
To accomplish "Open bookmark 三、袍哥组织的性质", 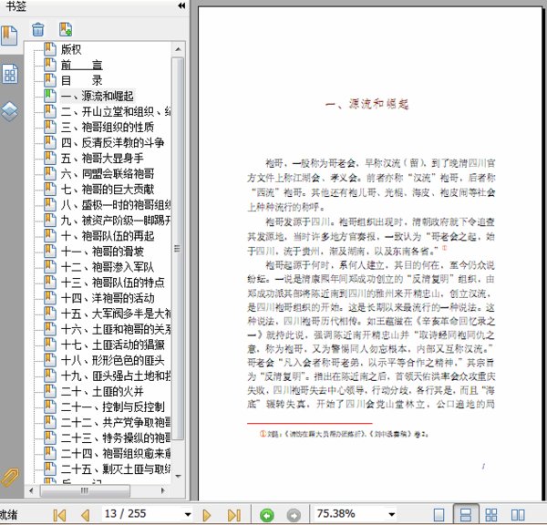I will click(x=108, y=127).
